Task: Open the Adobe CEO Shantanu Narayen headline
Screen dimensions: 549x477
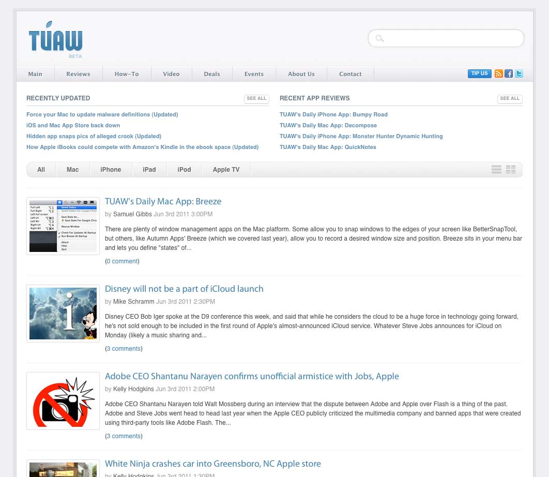Action: point(252,377)
